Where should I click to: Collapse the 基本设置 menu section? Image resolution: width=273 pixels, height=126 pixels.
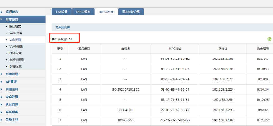pos(12,19)
